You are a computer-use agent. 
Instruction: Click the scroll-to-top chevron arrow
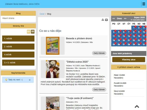tap(137, 107)
